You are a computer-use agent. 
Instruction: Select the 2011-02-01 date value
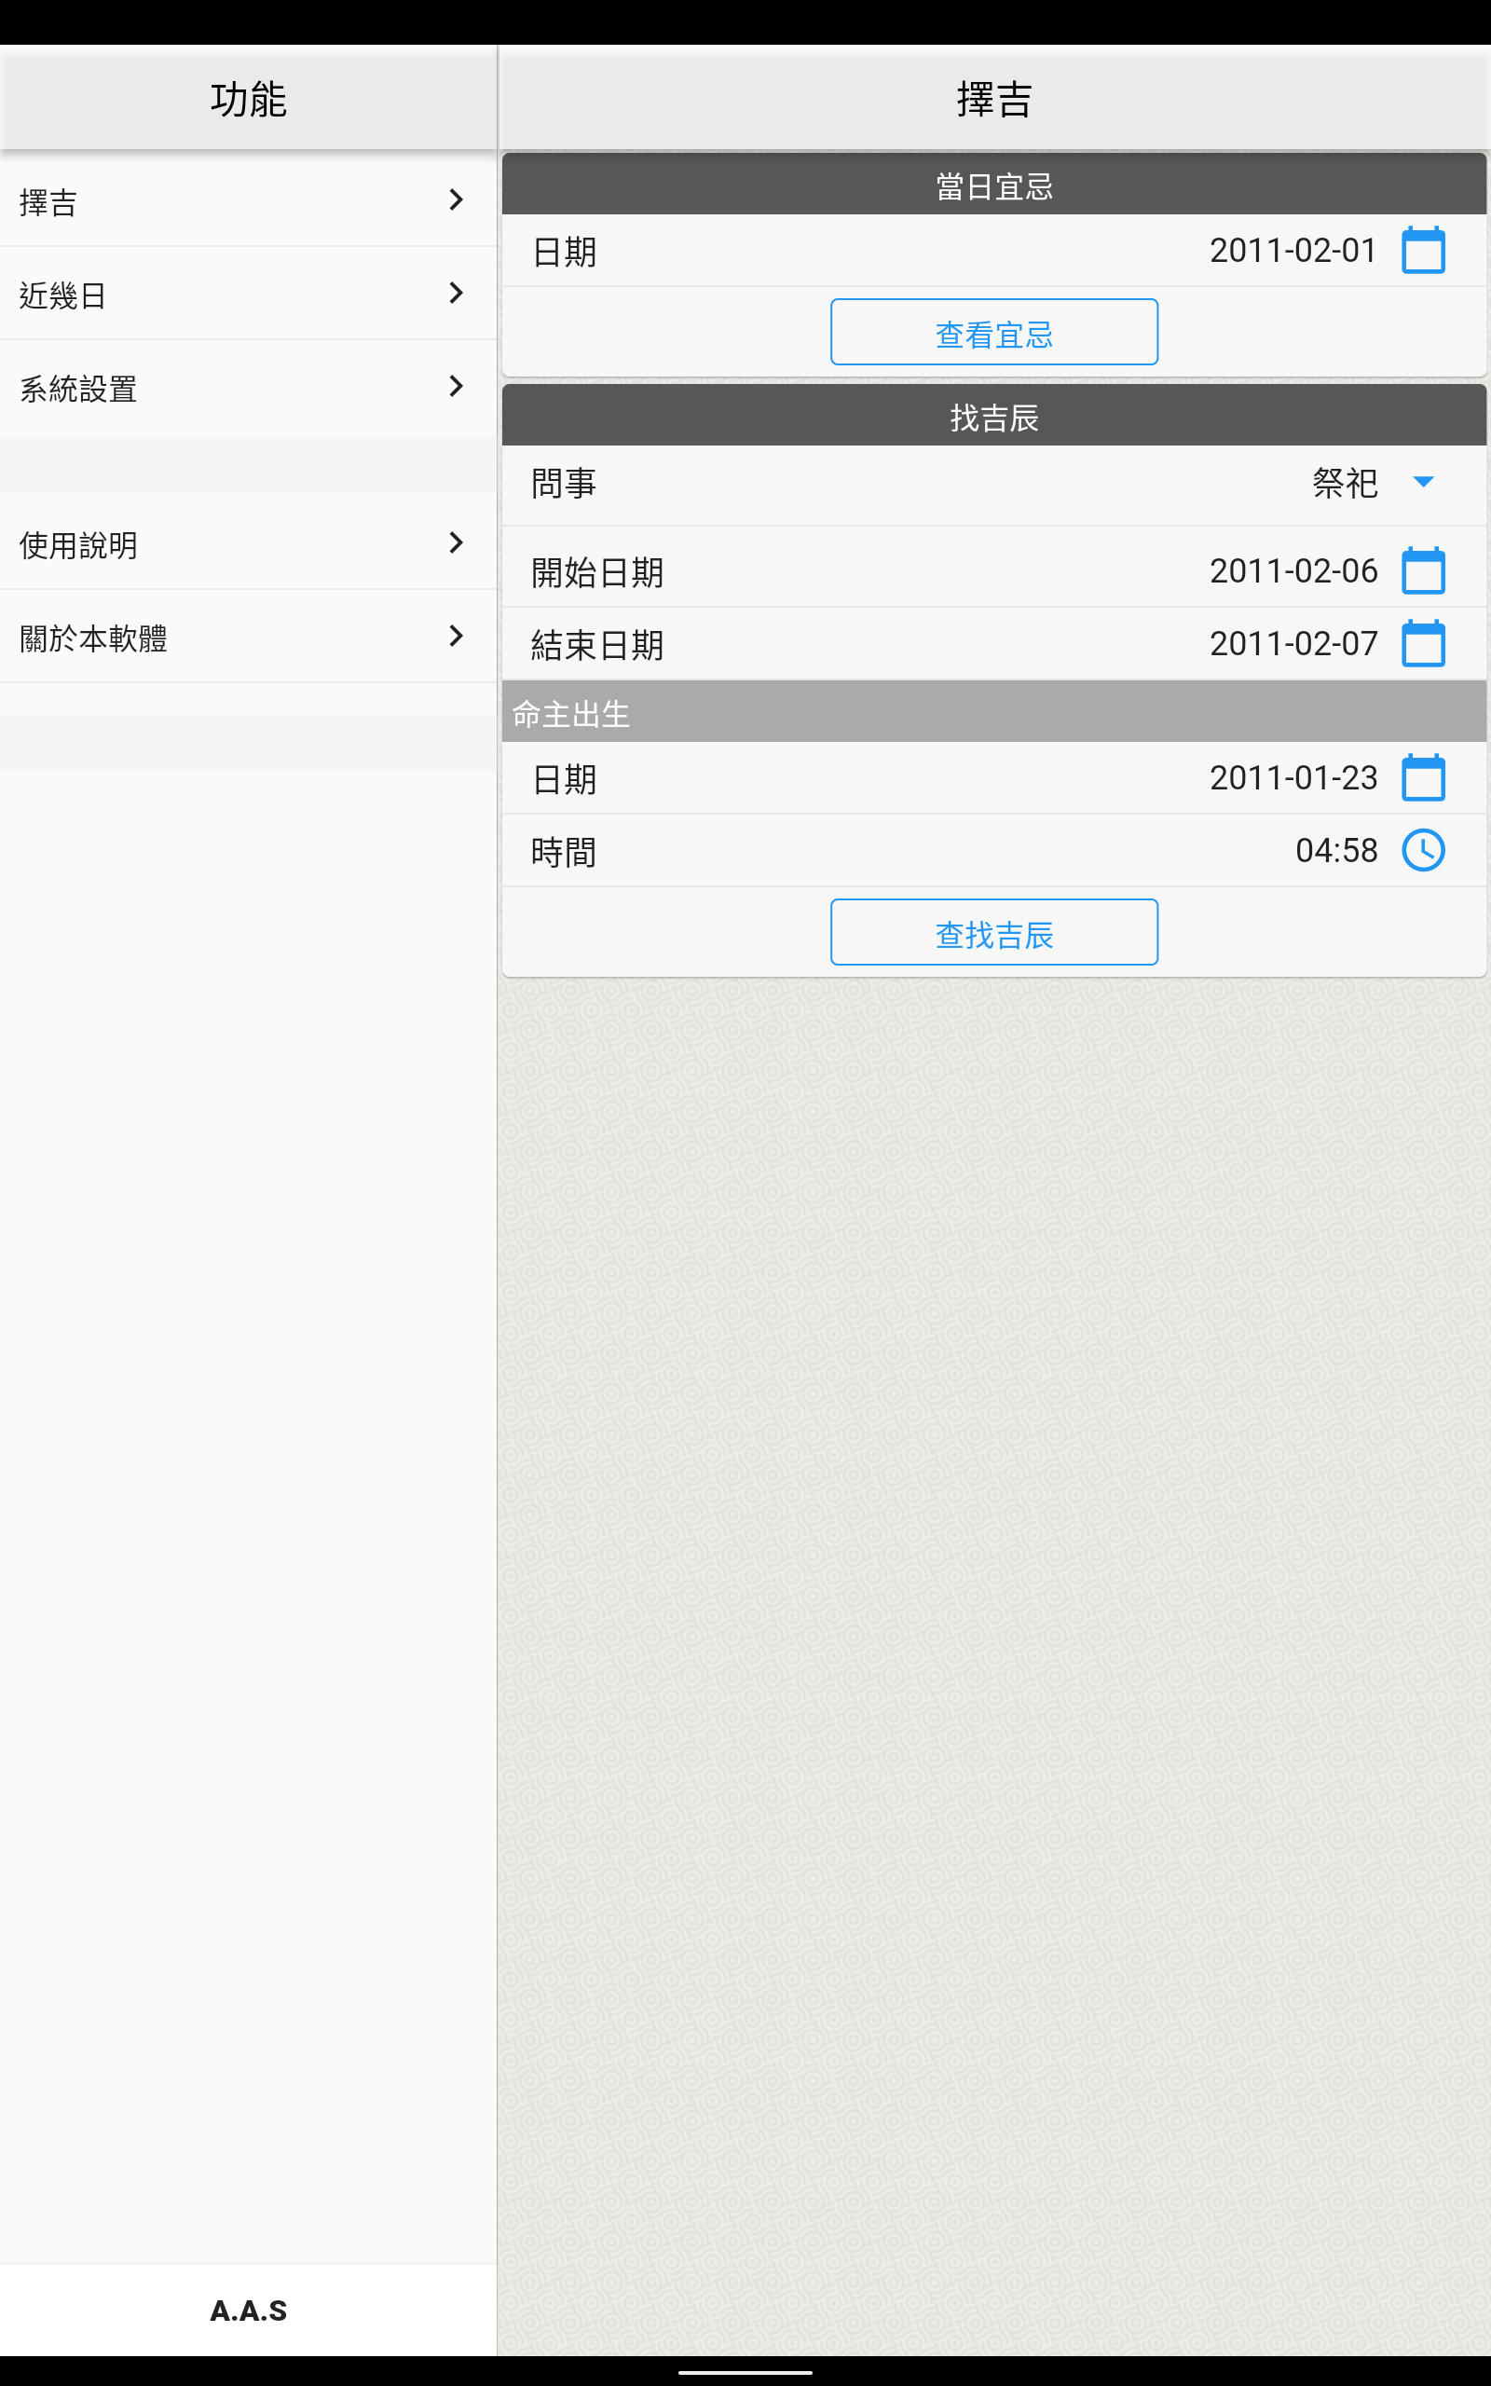(x=1293, y=251)
